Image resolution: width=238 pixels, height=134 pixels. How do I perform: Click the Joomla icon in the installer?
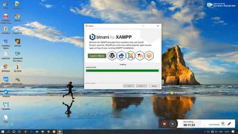point(131,55)
